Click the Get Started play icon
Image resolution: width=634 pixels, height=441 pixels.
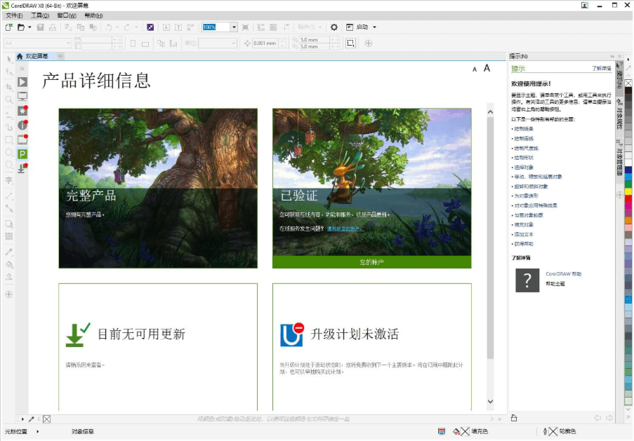pos(22,82)
